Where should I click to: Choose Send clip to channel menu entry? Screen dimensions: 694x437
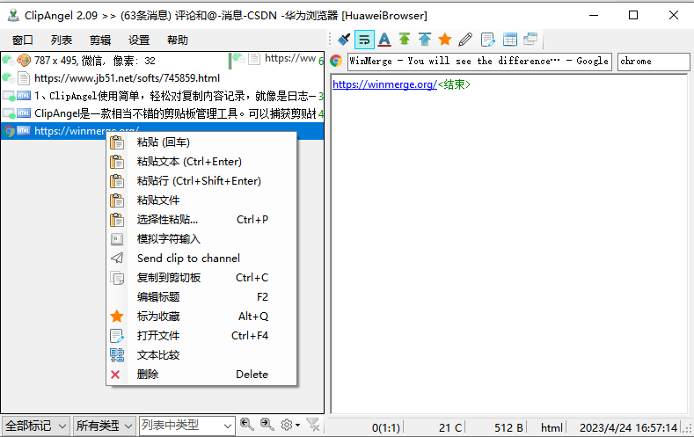pos(201,259)
